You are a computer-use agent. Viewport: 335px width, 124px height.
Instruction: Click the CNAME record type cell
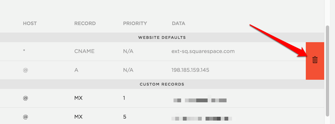pos(84,52)
